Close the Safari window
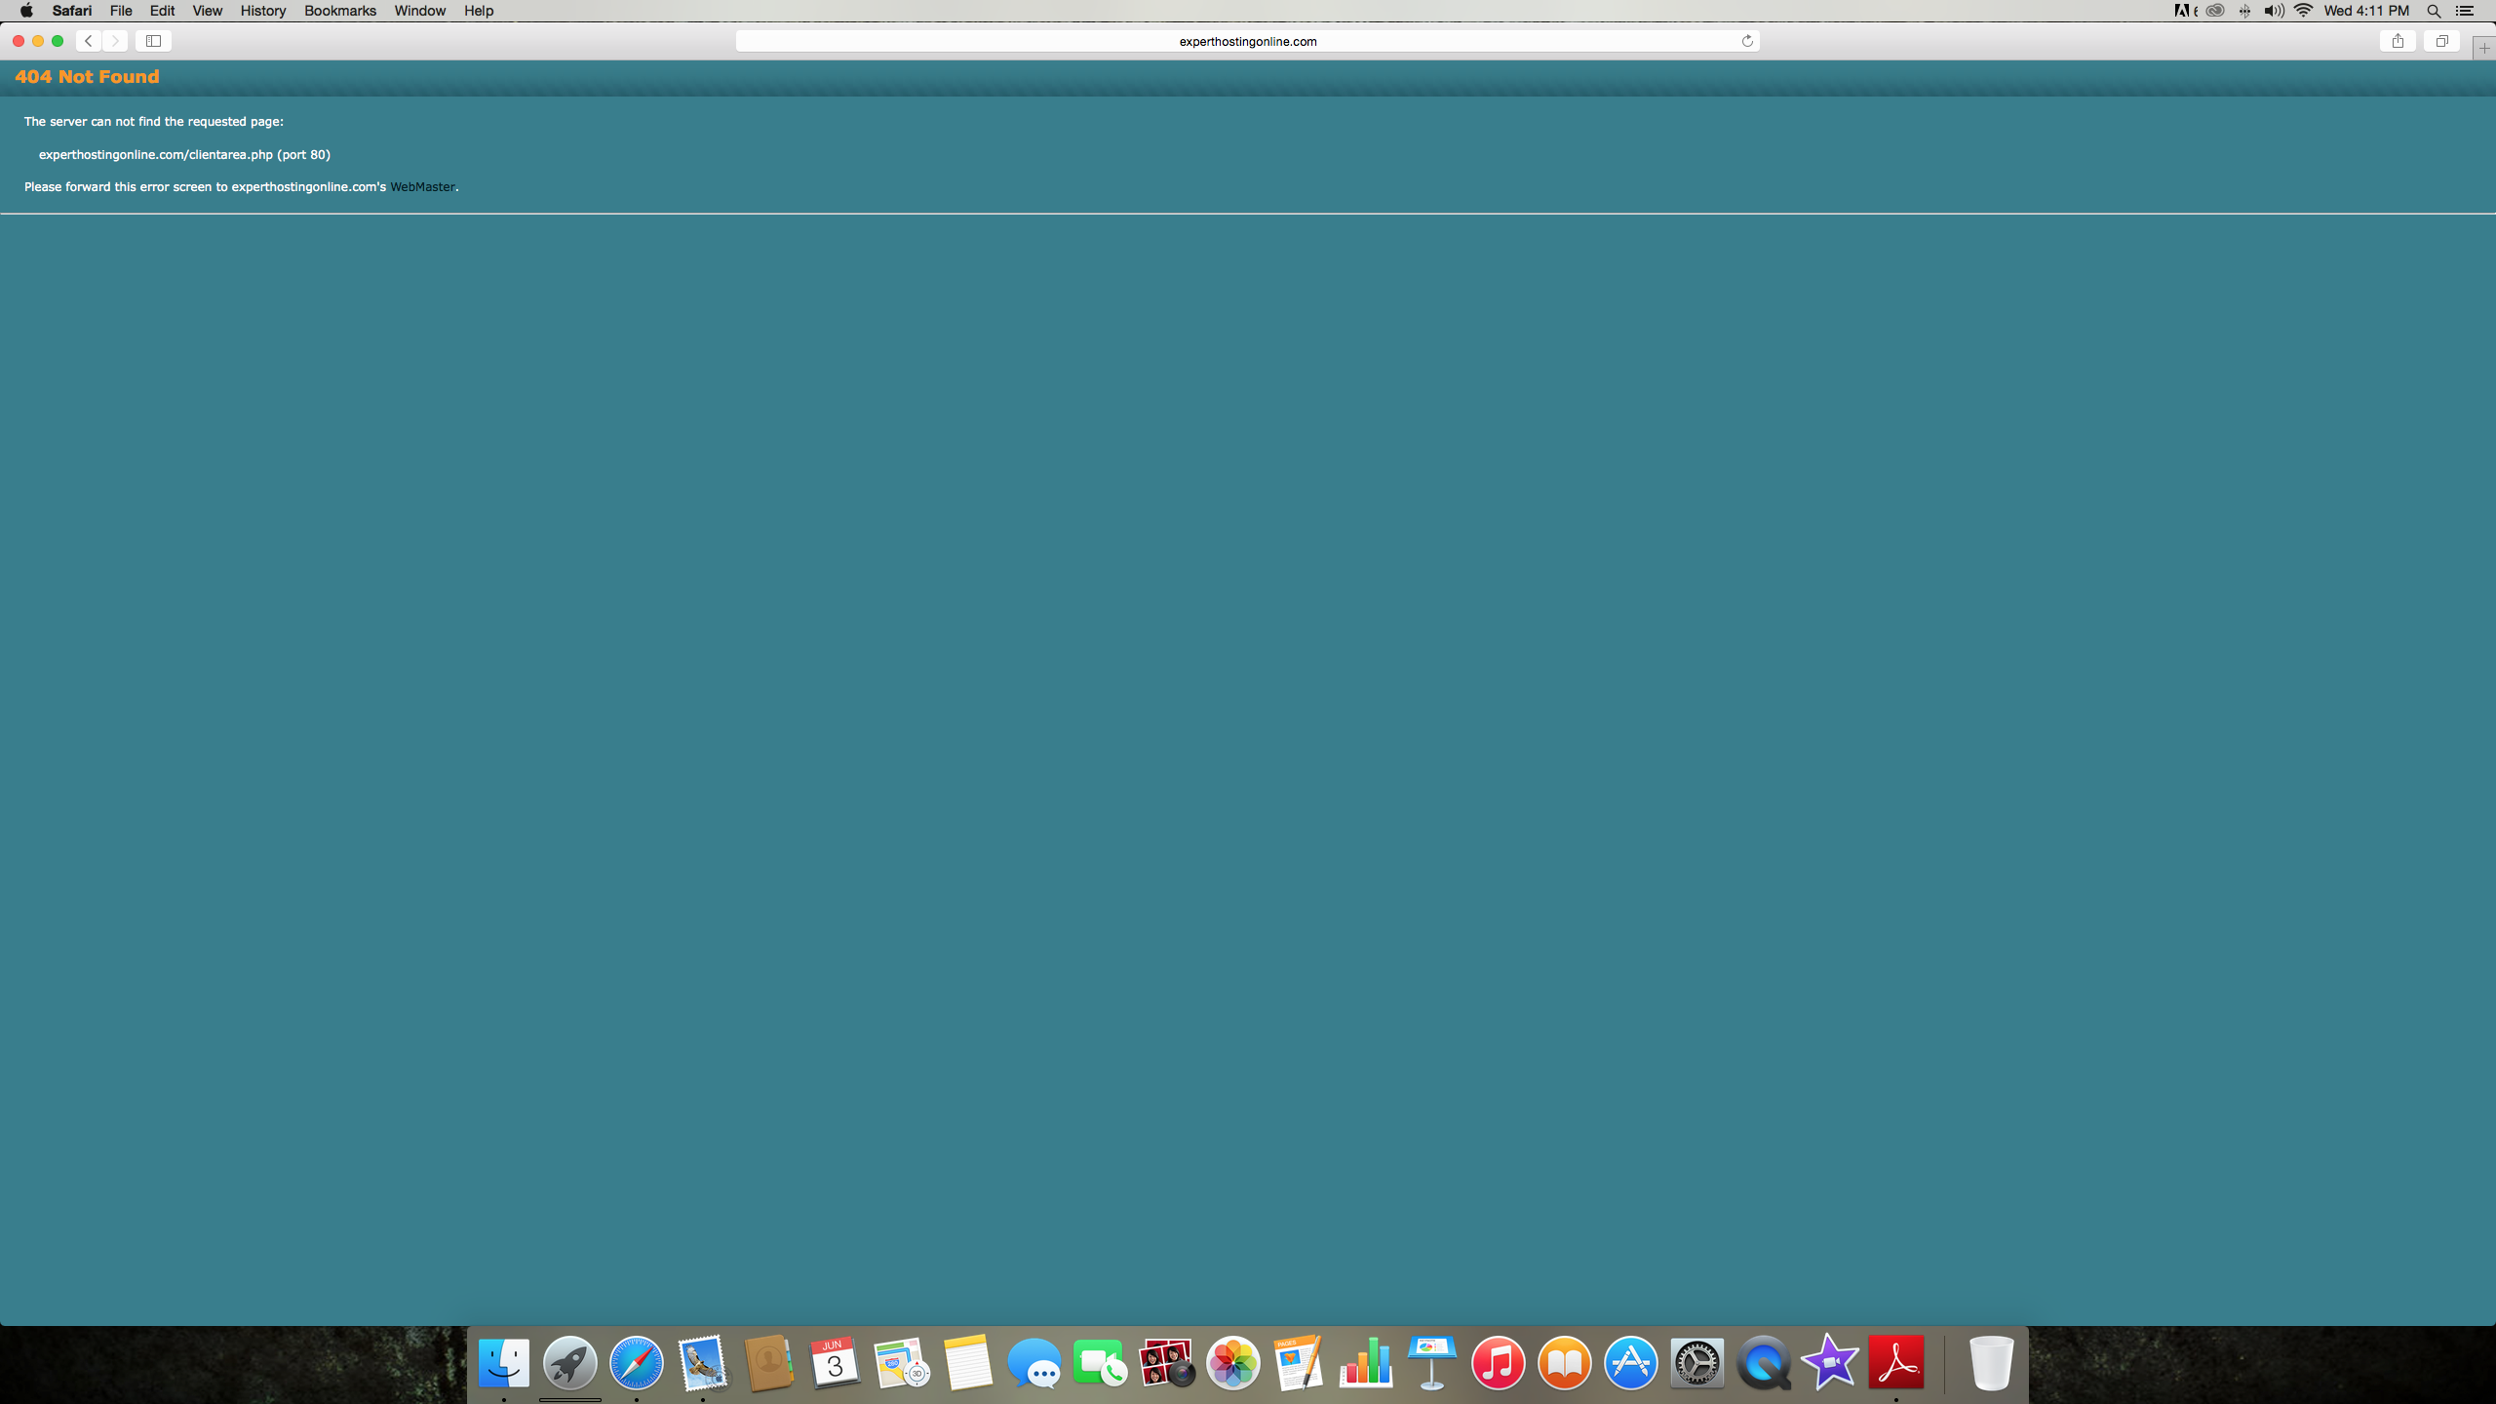 pyautogui.click(x=19, y=41)
